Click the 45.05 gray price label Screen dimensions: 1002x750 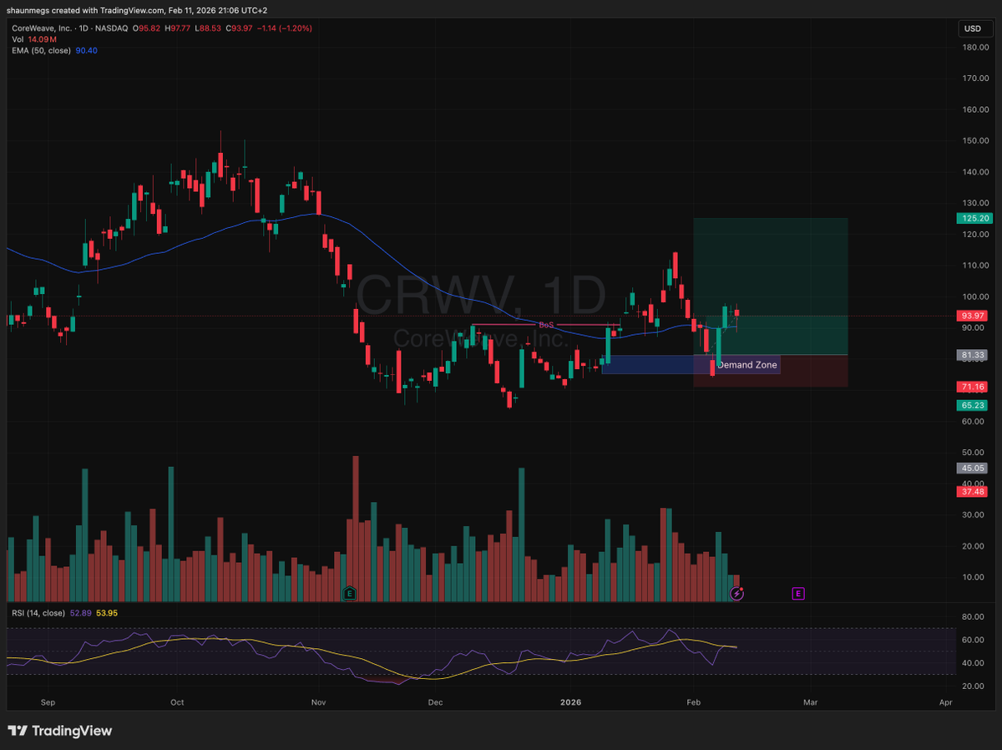(x=972, y=469)
